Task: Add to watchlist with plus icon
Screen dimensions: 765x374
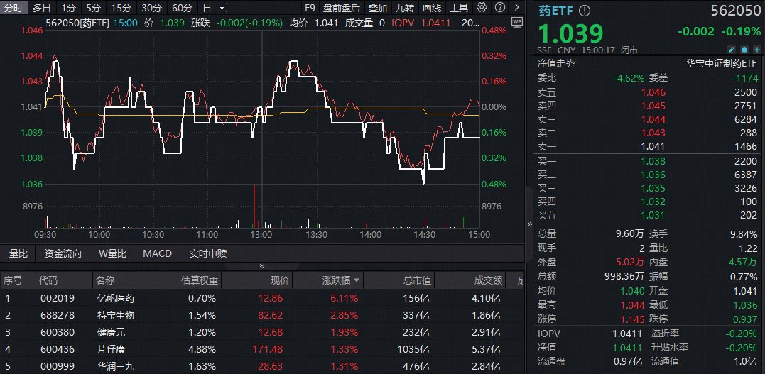Action: (x=756, y=50)
